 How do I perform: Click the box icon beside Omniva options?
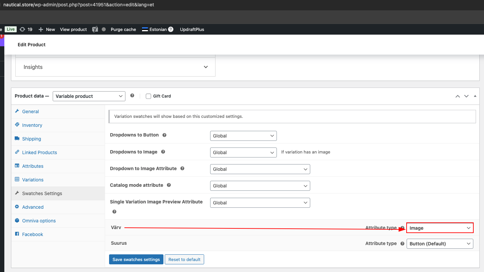coord(17,220)
